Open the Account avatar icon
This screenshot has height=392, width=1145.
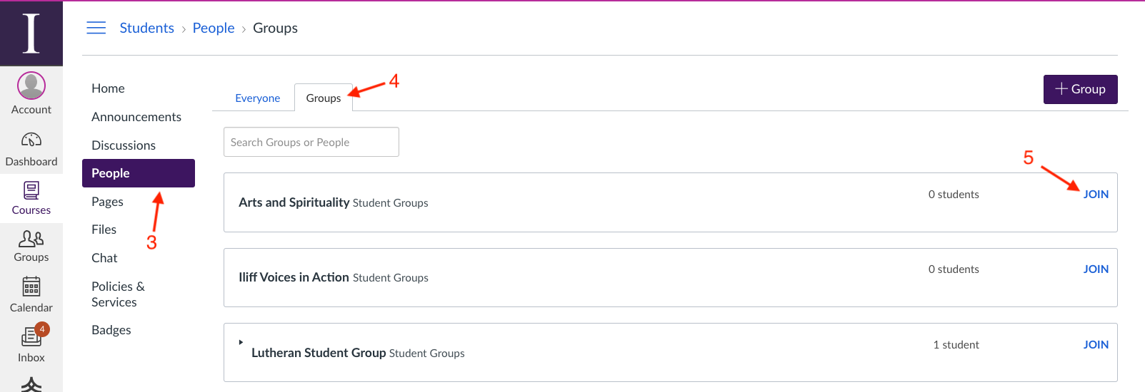31,86
